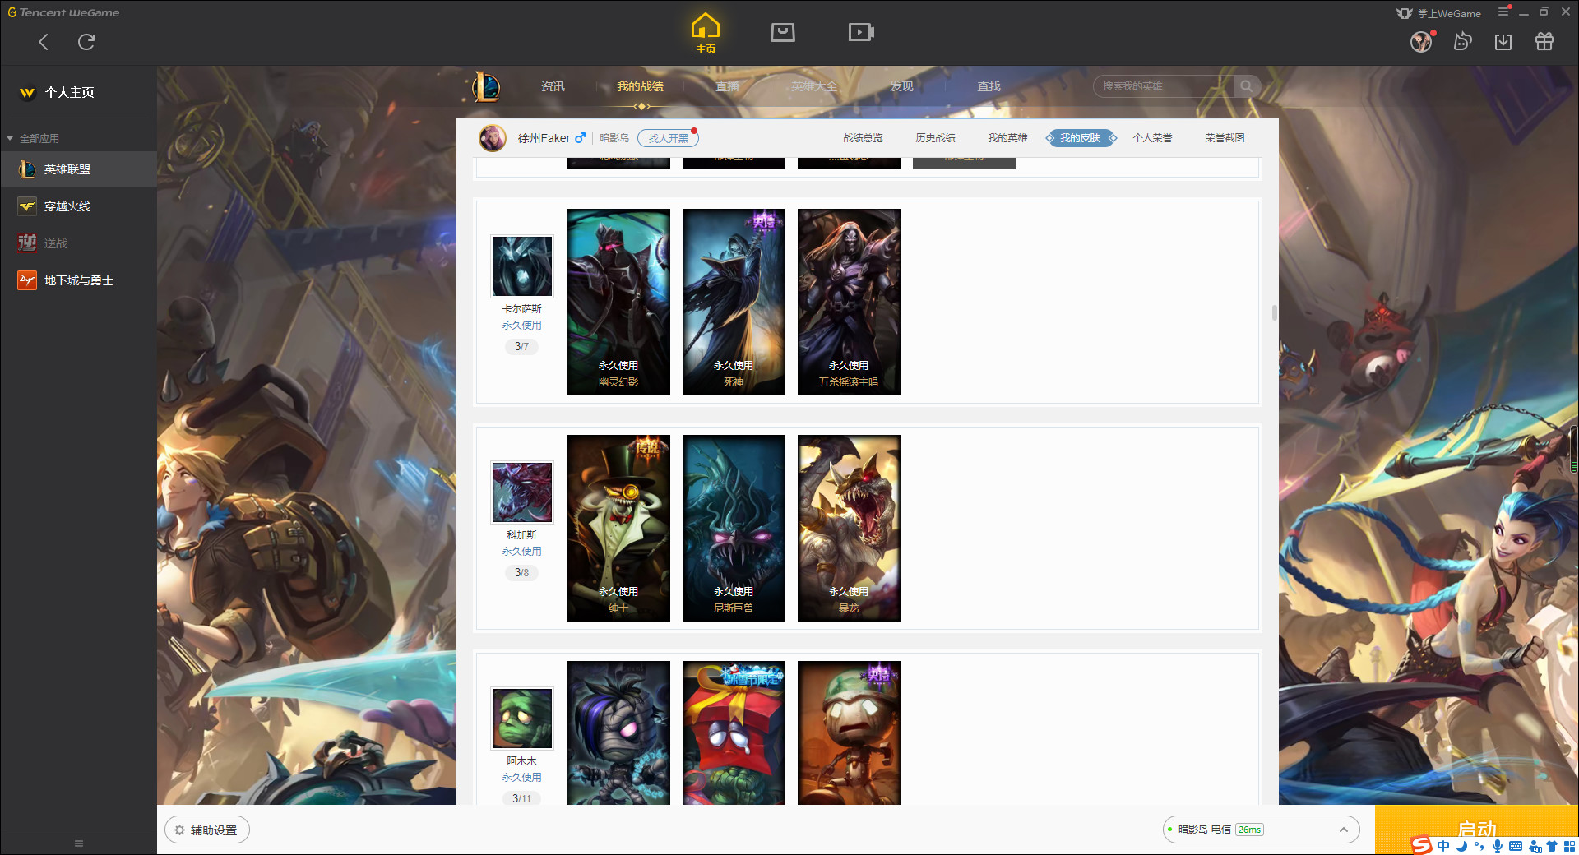Open the download manager icon
This screenshot has width=1579, height=855.
(x=1503, y=41)
